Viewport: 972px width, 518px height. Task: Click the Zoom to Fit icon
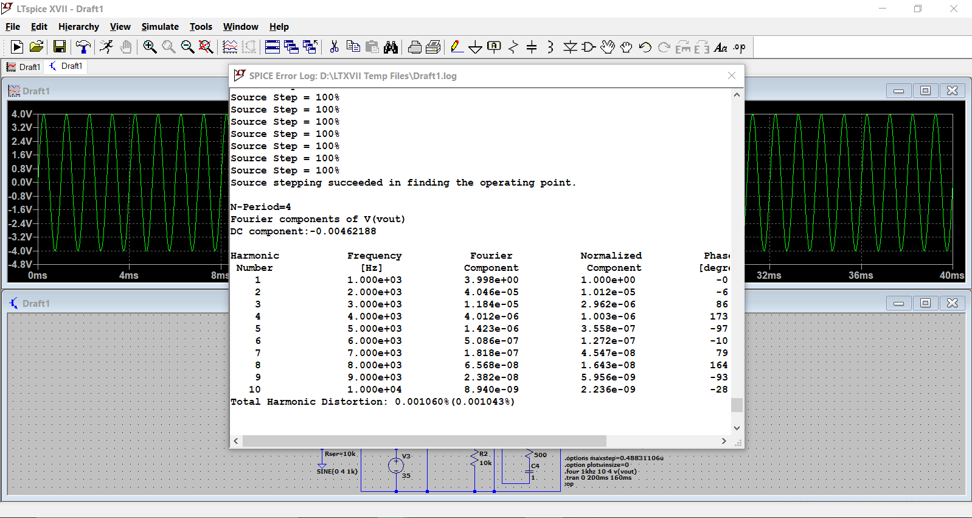[x=207, y=47]
